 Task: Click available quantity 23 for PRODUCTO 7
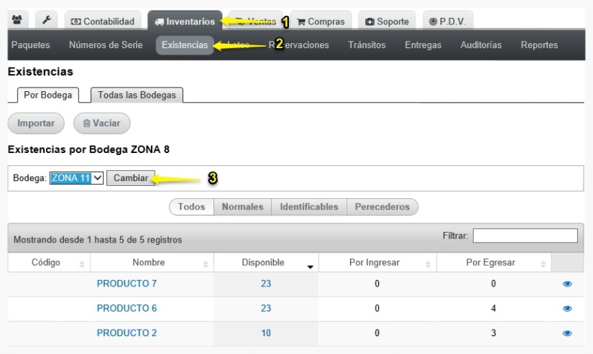[266, 284]
